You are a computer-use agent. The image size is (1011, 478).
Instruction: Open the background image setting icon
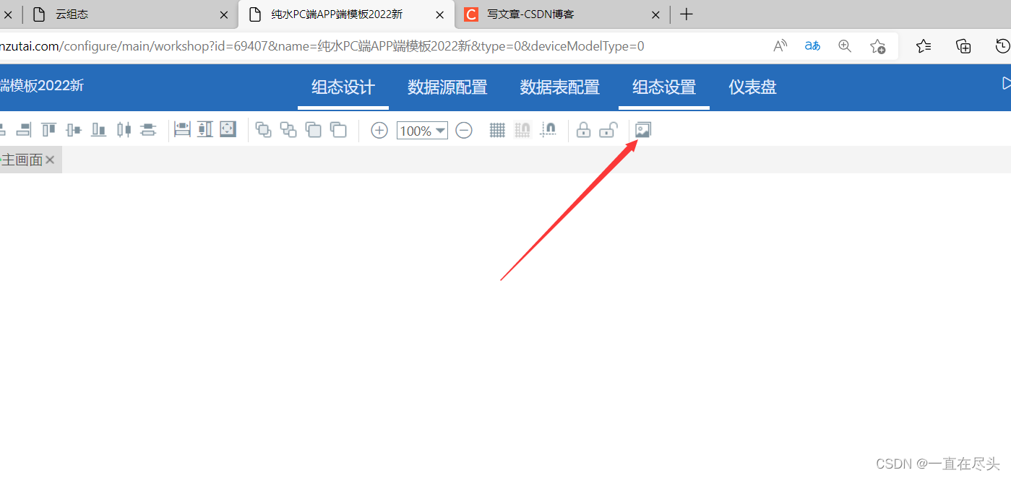click(643, 130)
